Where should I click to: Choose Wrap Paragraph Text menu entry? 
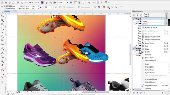[x=156, y=37]
